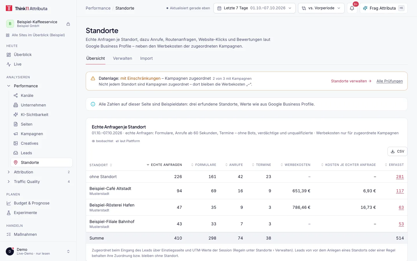Image resolution: width=417 pixels, height=261 pixels.
Task: Click the Überblick grid icon in the sidebar
Action: click(9, 55)
